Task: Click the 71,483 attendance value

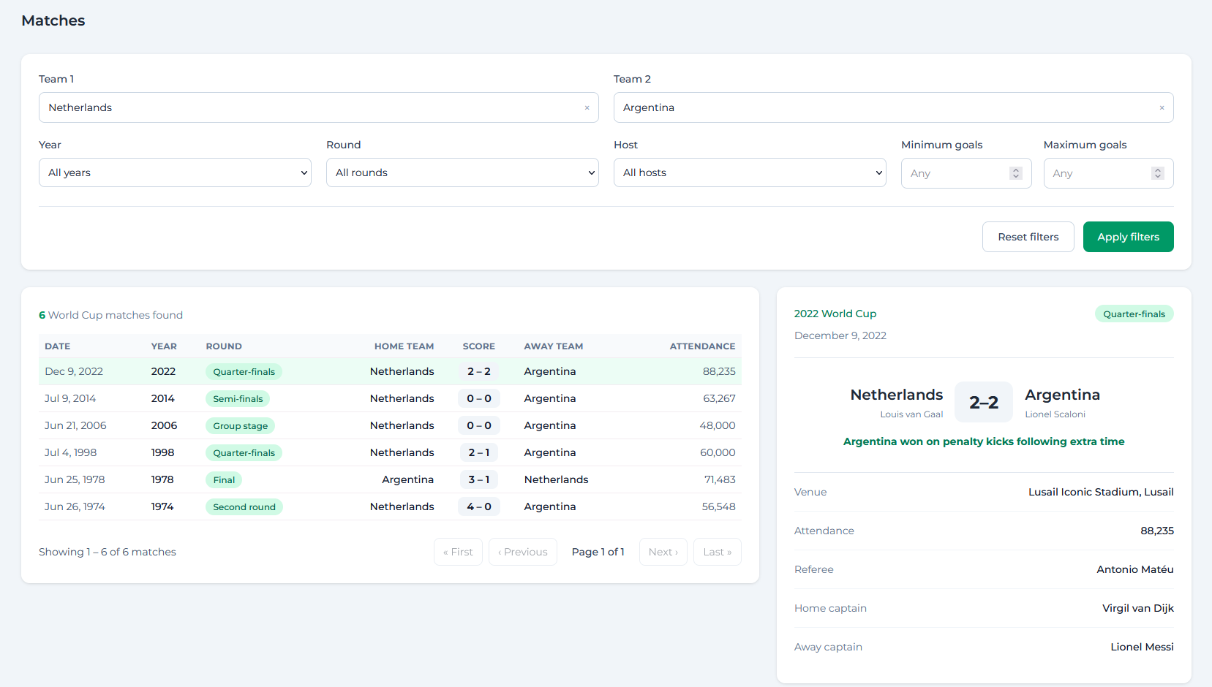Action: pos(720,479)
